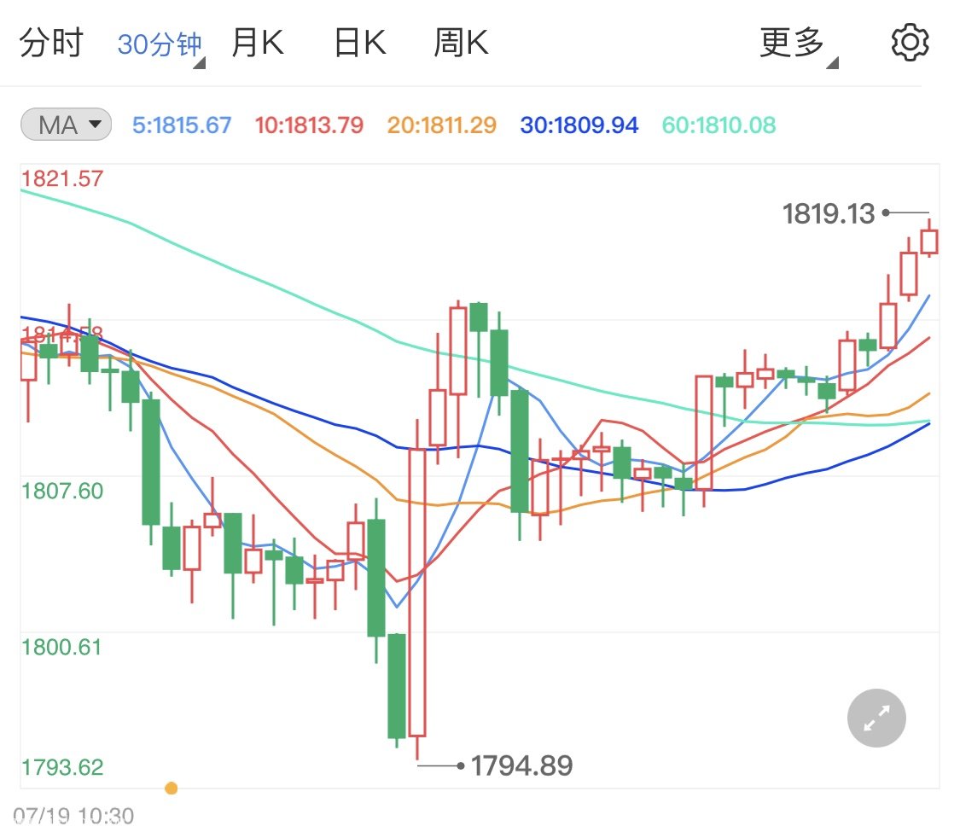Switch to the 日K chart tab
Image resolution: width=960 pixels, height=838 pixels.
[x=359, y=43]
